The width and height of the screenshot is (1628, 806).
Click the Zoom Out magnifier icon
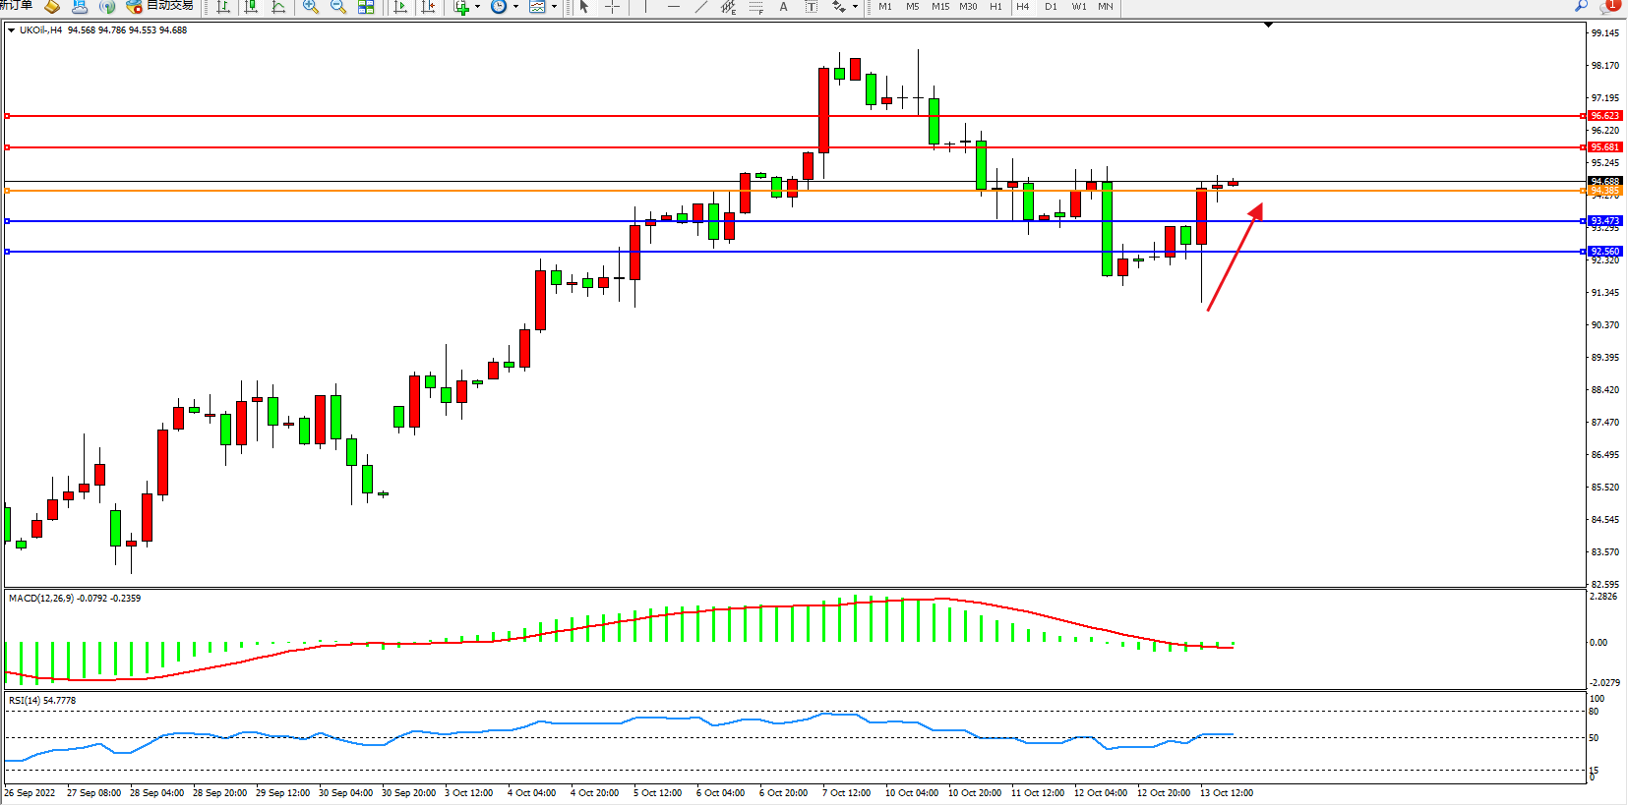tap(338, 7)
